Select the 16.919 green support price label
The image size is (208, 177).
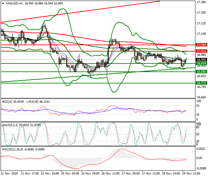point(201,64)
